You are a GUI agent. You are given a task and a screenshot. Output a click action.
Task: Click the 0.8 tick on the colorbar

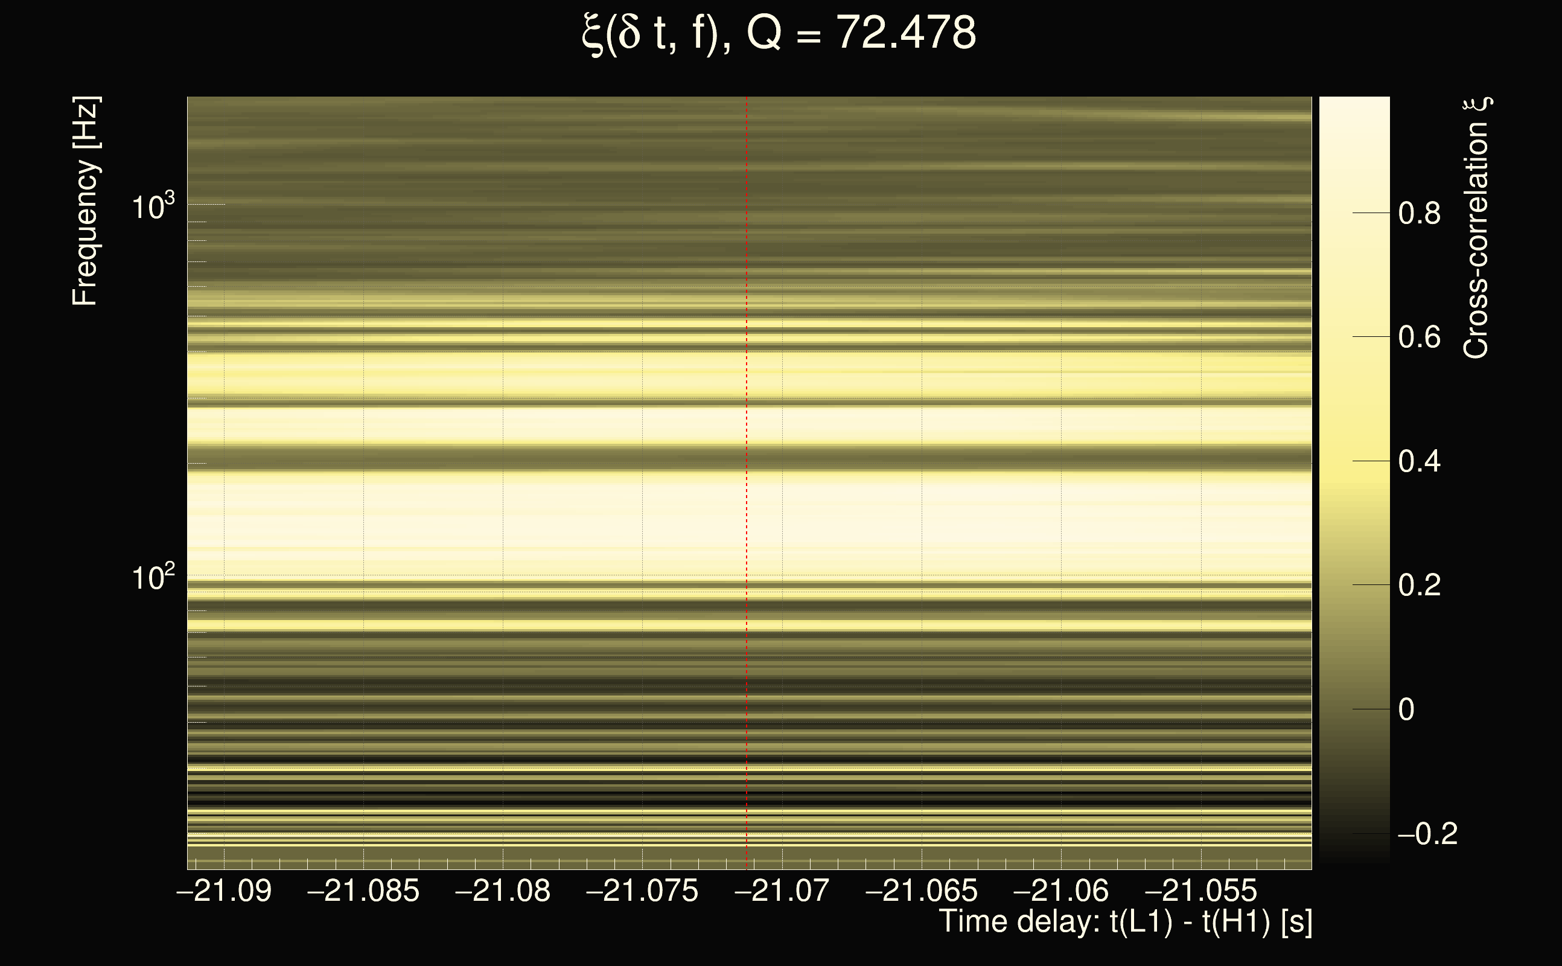tap(1419, 213)
